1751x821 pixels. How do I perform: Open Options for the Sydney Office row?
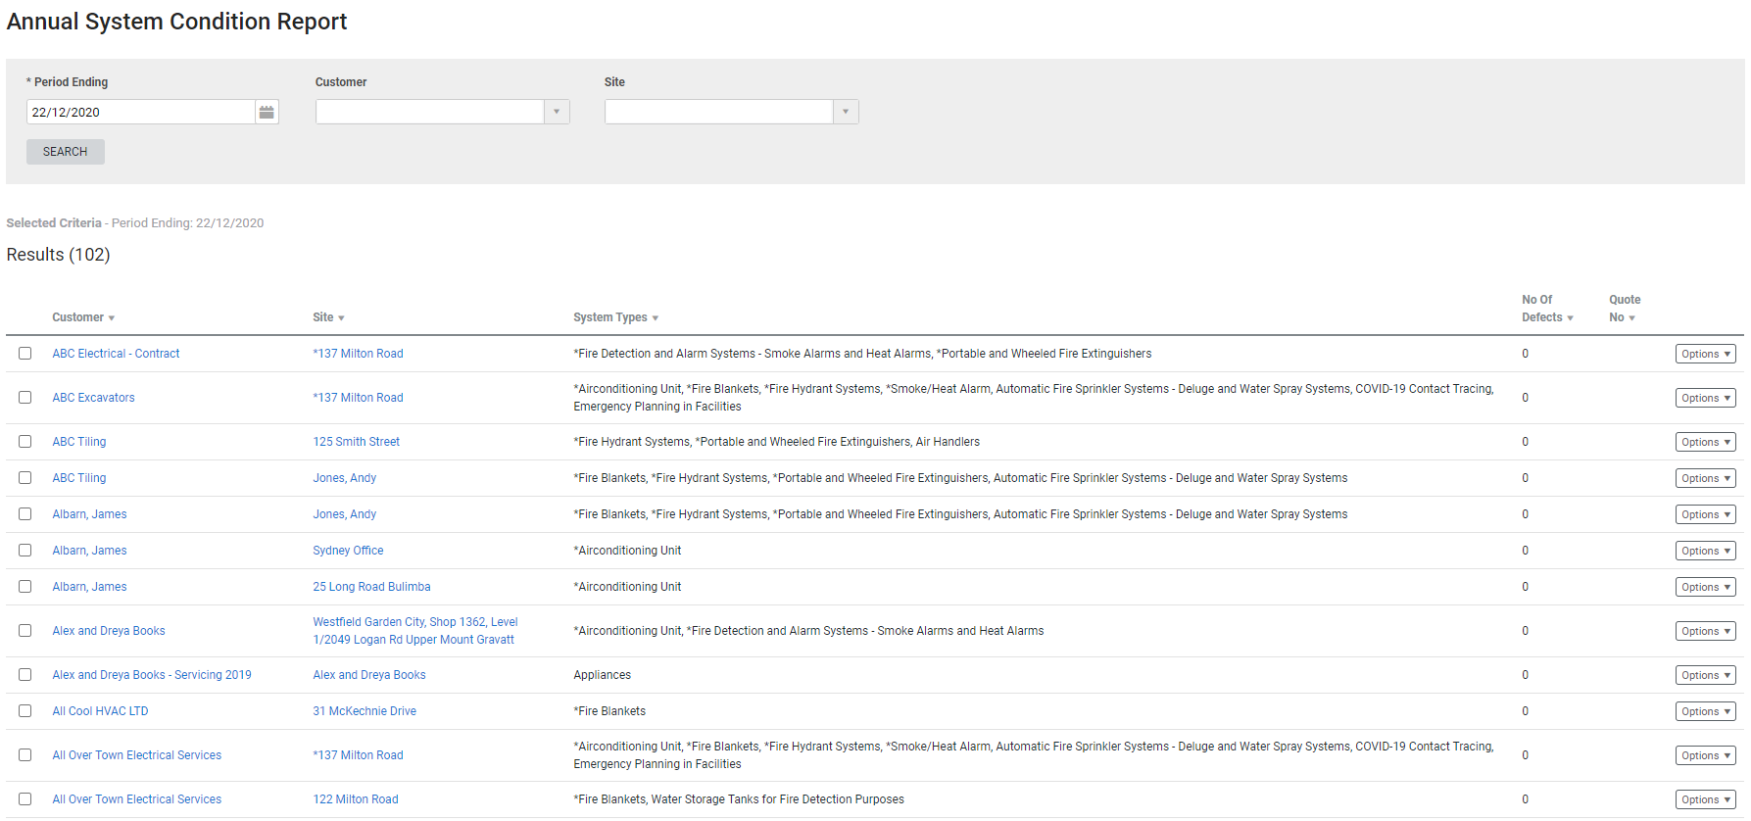[x=1705, y=552]
